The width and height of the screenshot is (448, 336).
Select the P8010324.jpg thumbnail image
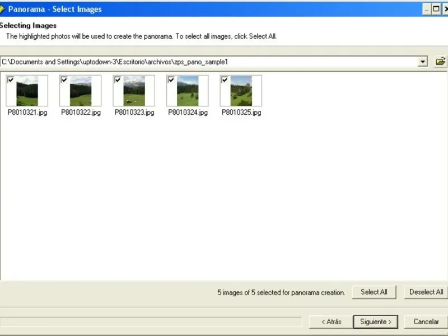188,91
